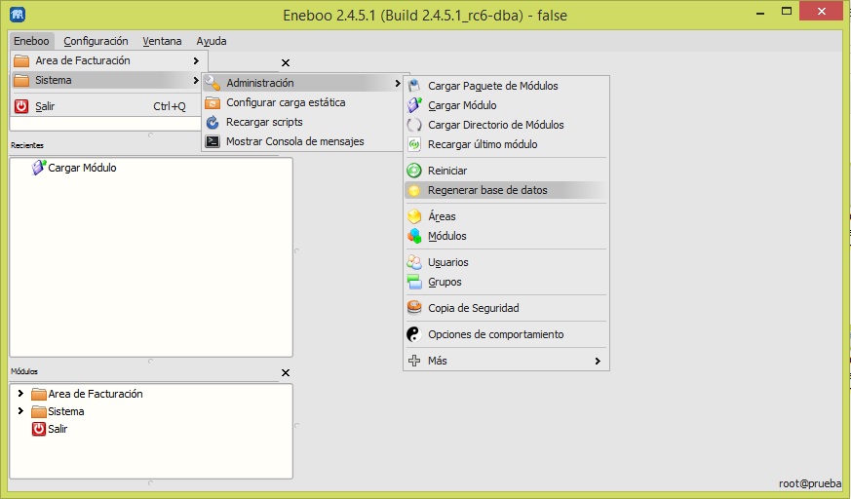Image resolution: width=851 pixels, height=499 pixels.
Task: Click the Áreas cube icon
Action: pyautogui.click(x=414, y=216)
